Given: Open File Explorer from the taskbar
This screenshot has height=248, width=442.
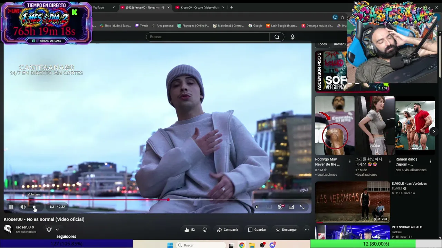Looking at the screenshot, I should tap(252, 245).
